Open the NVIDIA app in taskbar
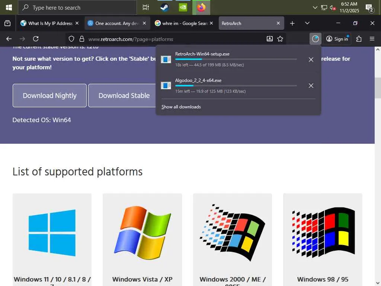 pos(183,7)
